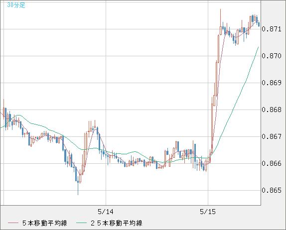Click the green 25-period legend line swatch
The image size is (286, 230).
pos(81,223)
